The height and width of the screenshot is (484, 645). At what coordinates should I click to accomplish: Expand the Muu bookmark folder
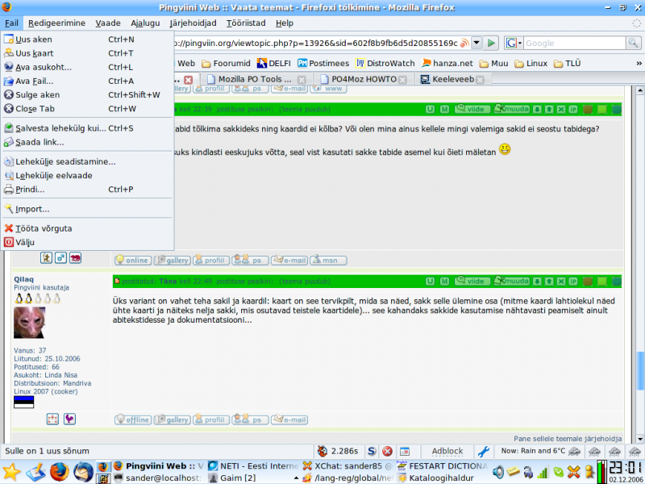(493, 64)
